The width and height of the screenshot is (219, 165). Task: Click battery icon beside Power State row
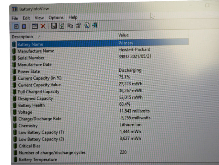[14, 71]
